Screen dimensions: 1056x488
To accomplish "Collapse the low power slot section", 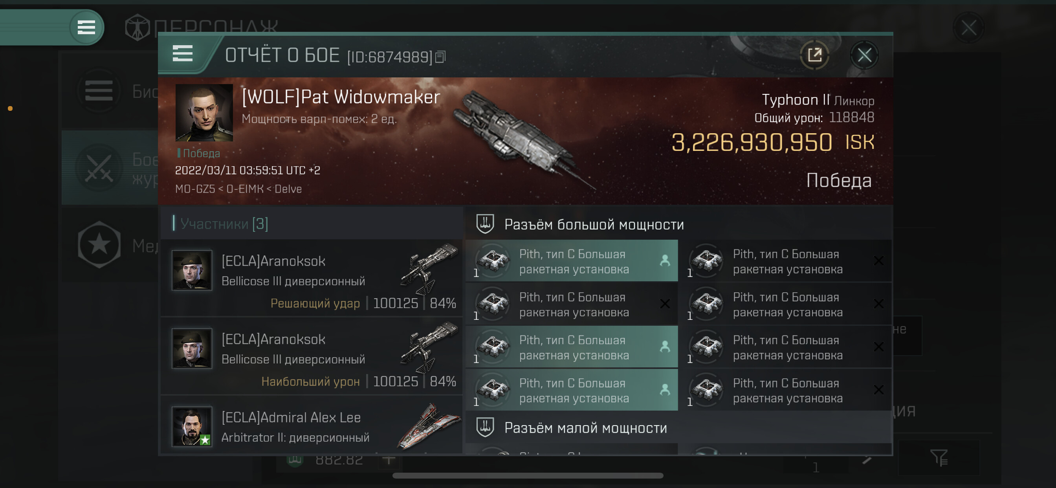I will 585,428.
